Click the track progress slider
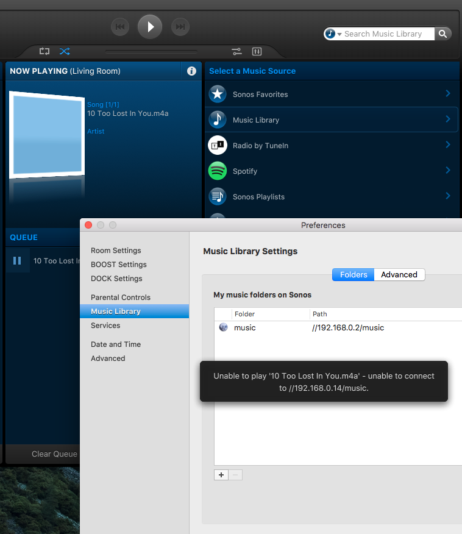 click(151, 52)
